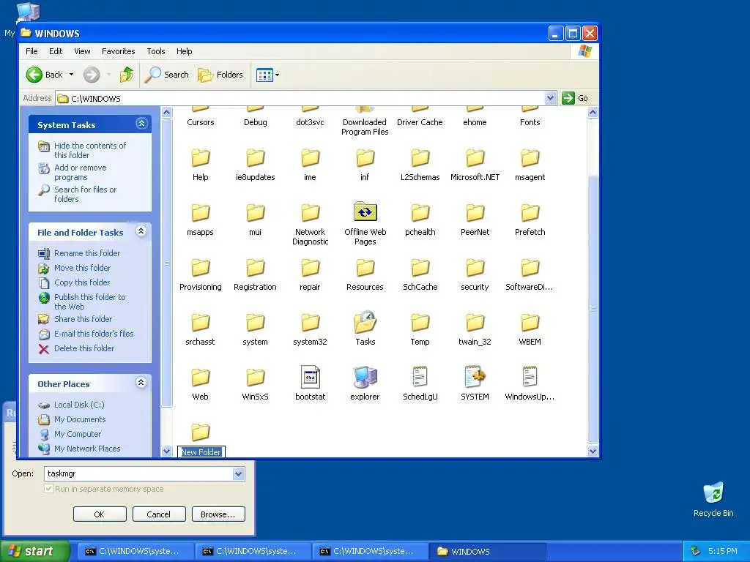Select the pchealth folder icon
This screenshot has width=750, height=562.
[x=420, y=213]
